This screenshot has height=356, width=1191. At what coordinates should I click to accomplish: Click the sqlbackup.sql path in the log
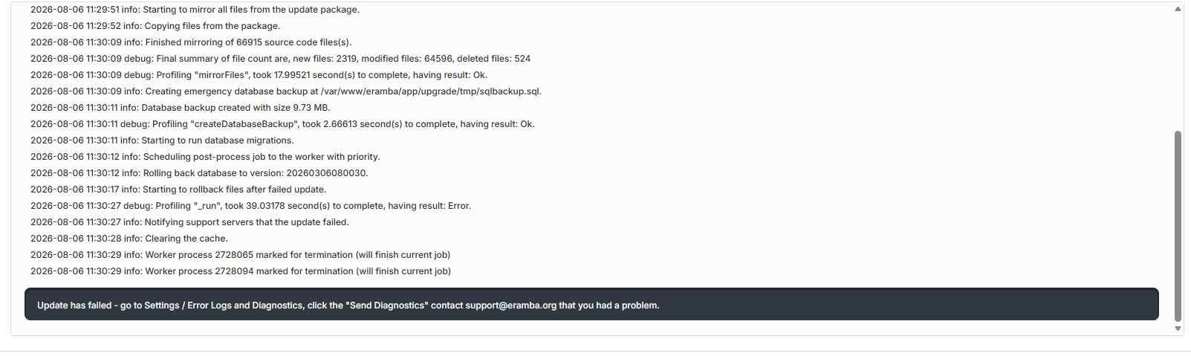pos(431,91)
